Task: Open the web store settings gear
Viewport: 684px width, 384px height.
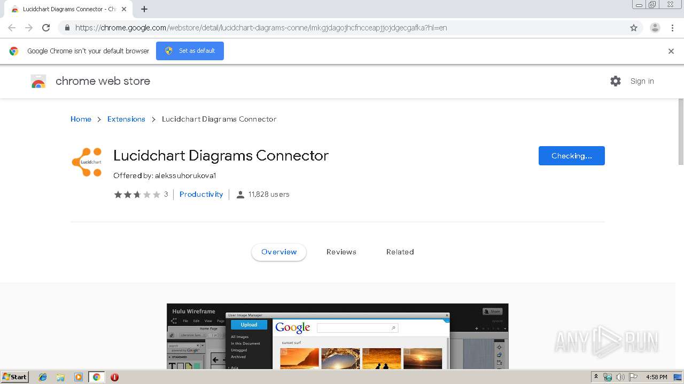Action: click(616, 81)
